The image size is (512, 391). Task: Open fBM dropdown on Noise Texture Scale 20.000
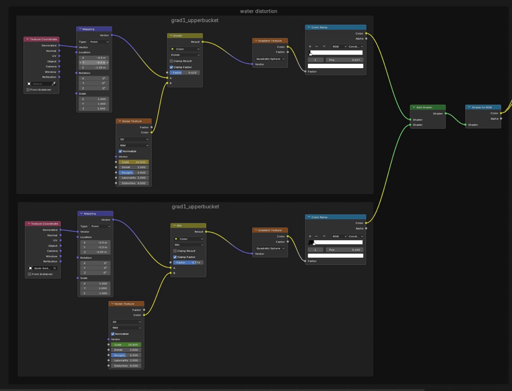click(134, 145)
